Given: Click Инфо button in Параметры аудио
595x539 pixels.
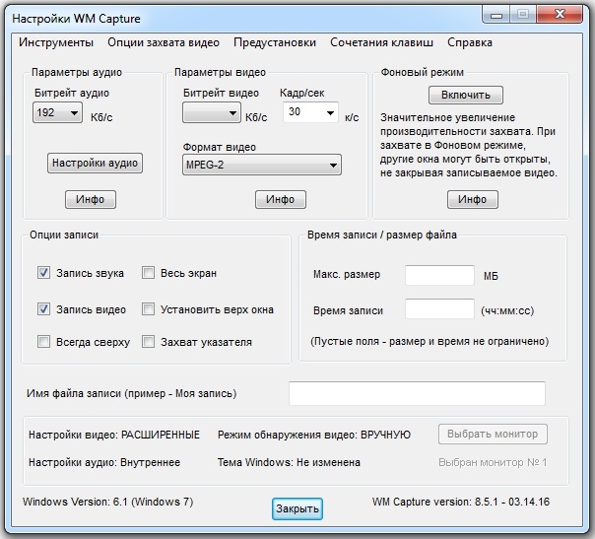Looking at the screenshot, I should click(x=91, y=200).
